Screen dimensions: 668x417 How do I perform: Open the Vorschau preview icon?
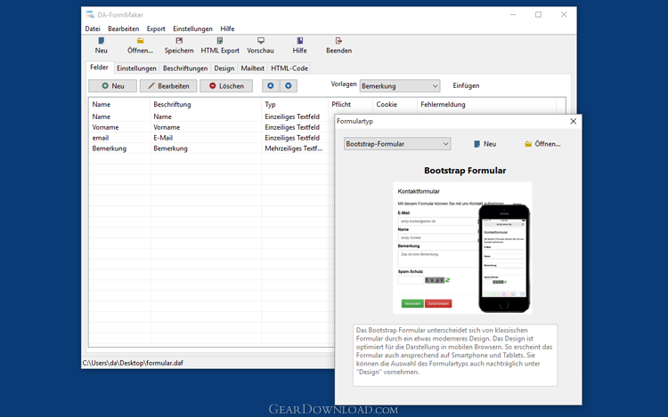point(261,41)
